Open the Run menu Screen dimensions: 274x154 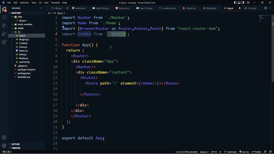47,3
